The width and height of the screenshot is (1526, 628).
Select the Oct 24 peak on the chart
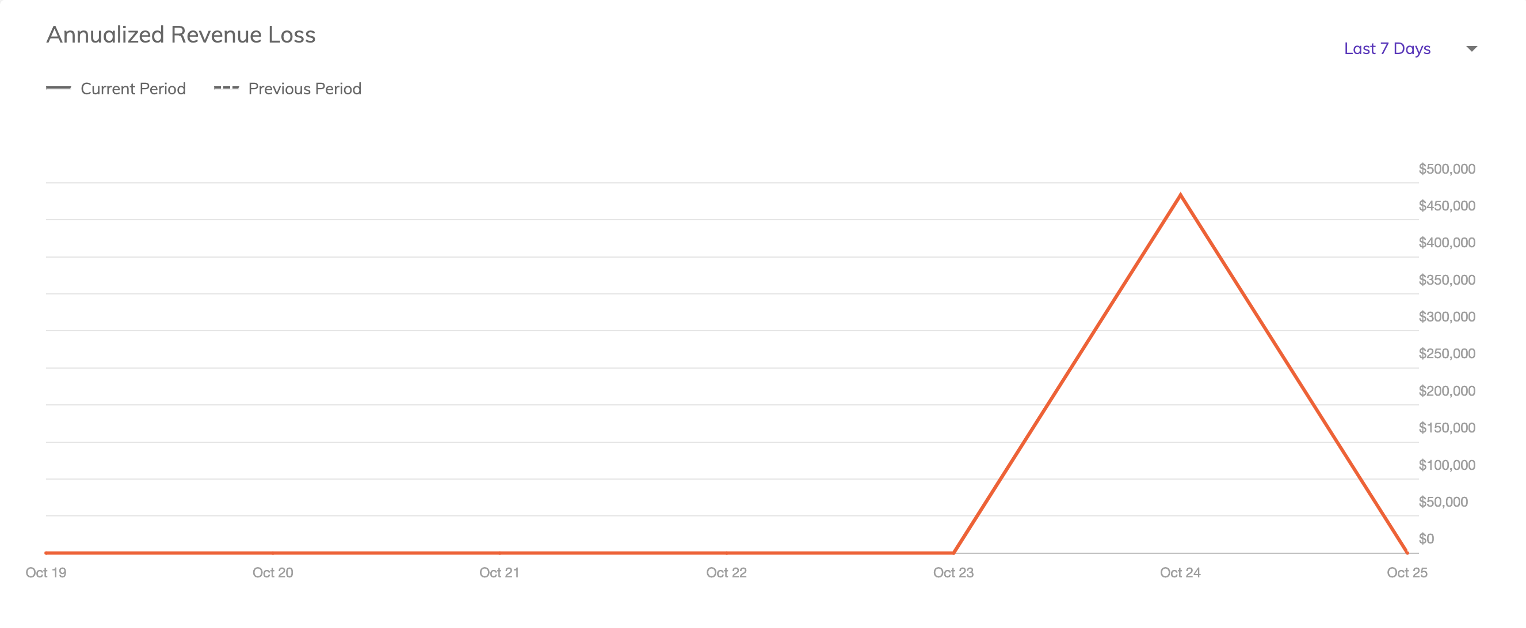[1180, 195]
